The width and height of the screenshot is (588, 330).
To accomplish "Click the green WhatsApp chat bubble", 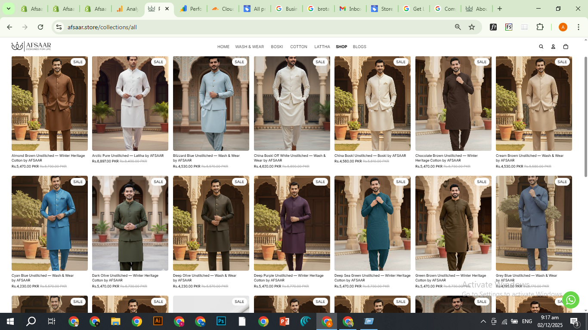I will pyautogui.click(x=571, y=300).
